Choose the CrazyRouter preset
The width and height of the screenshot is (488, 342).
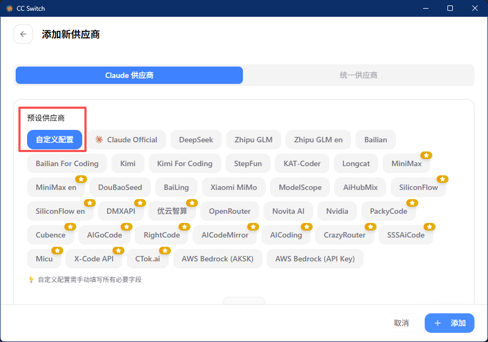[345, 235]
